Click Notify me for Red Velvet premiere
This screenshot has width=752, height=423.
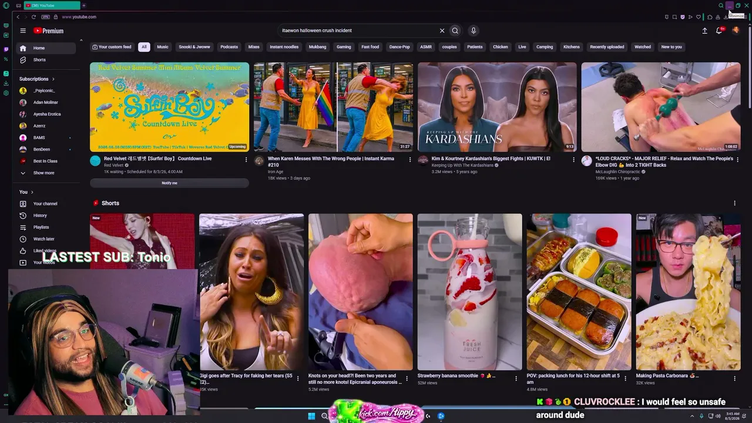pos(169,183)
